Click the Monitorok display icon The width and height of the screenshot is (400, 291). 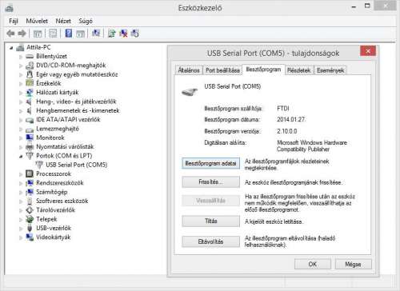click(30, 138)
